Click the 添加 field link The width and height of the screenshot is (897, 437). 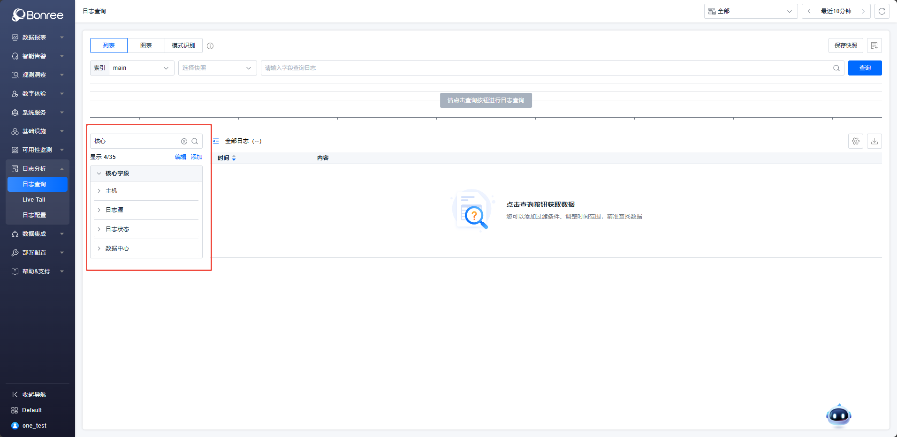tap(197, 157)
